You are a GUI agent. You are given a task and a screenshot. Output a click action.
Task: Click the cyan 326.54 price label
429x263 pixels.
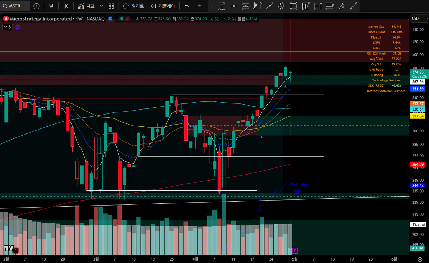(418, 109)
